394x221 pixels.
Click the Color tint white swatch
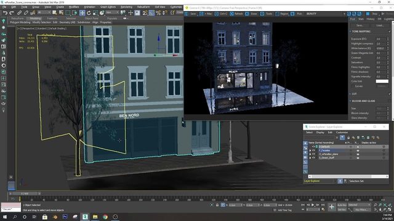pos(382,82)
